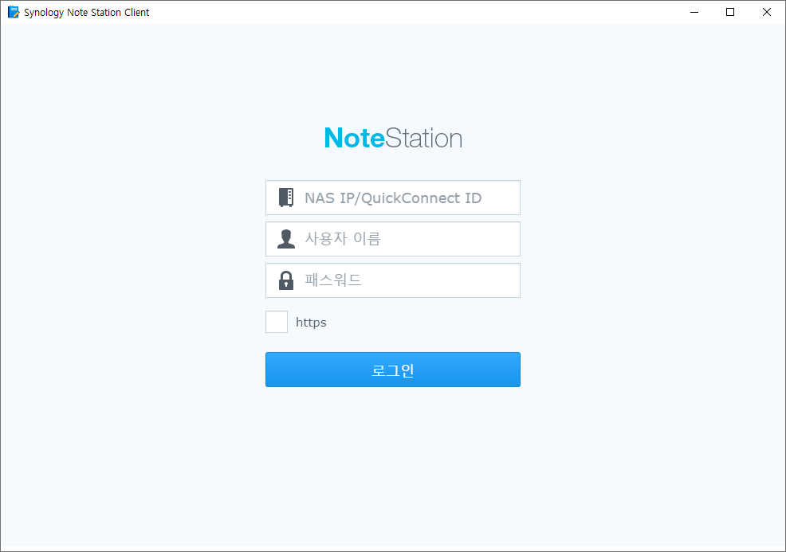Focus the 사용자 이름 username field
This screenshot has width=786, height=552.
point(392,239)
